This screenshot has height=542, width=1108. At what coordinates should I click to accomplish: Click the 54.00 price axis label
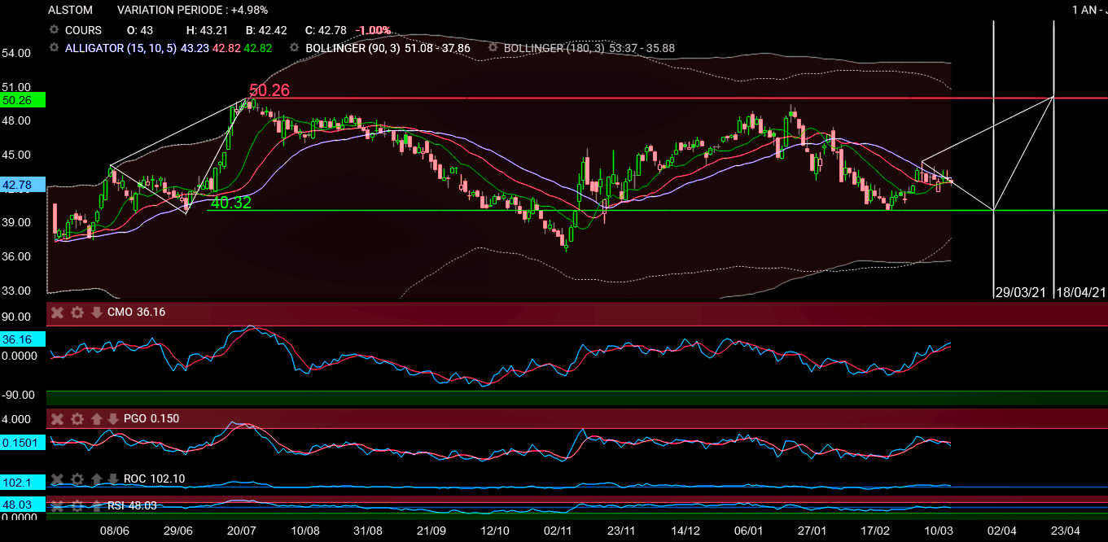18,53
